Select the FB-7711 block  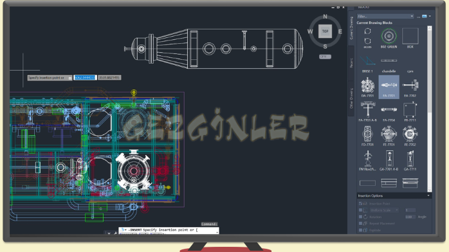pyautogui.click(x=410, y=112)
